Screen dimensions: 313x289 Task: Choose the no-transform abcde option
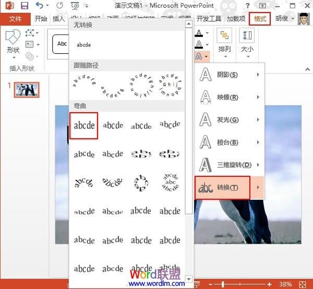84,45
